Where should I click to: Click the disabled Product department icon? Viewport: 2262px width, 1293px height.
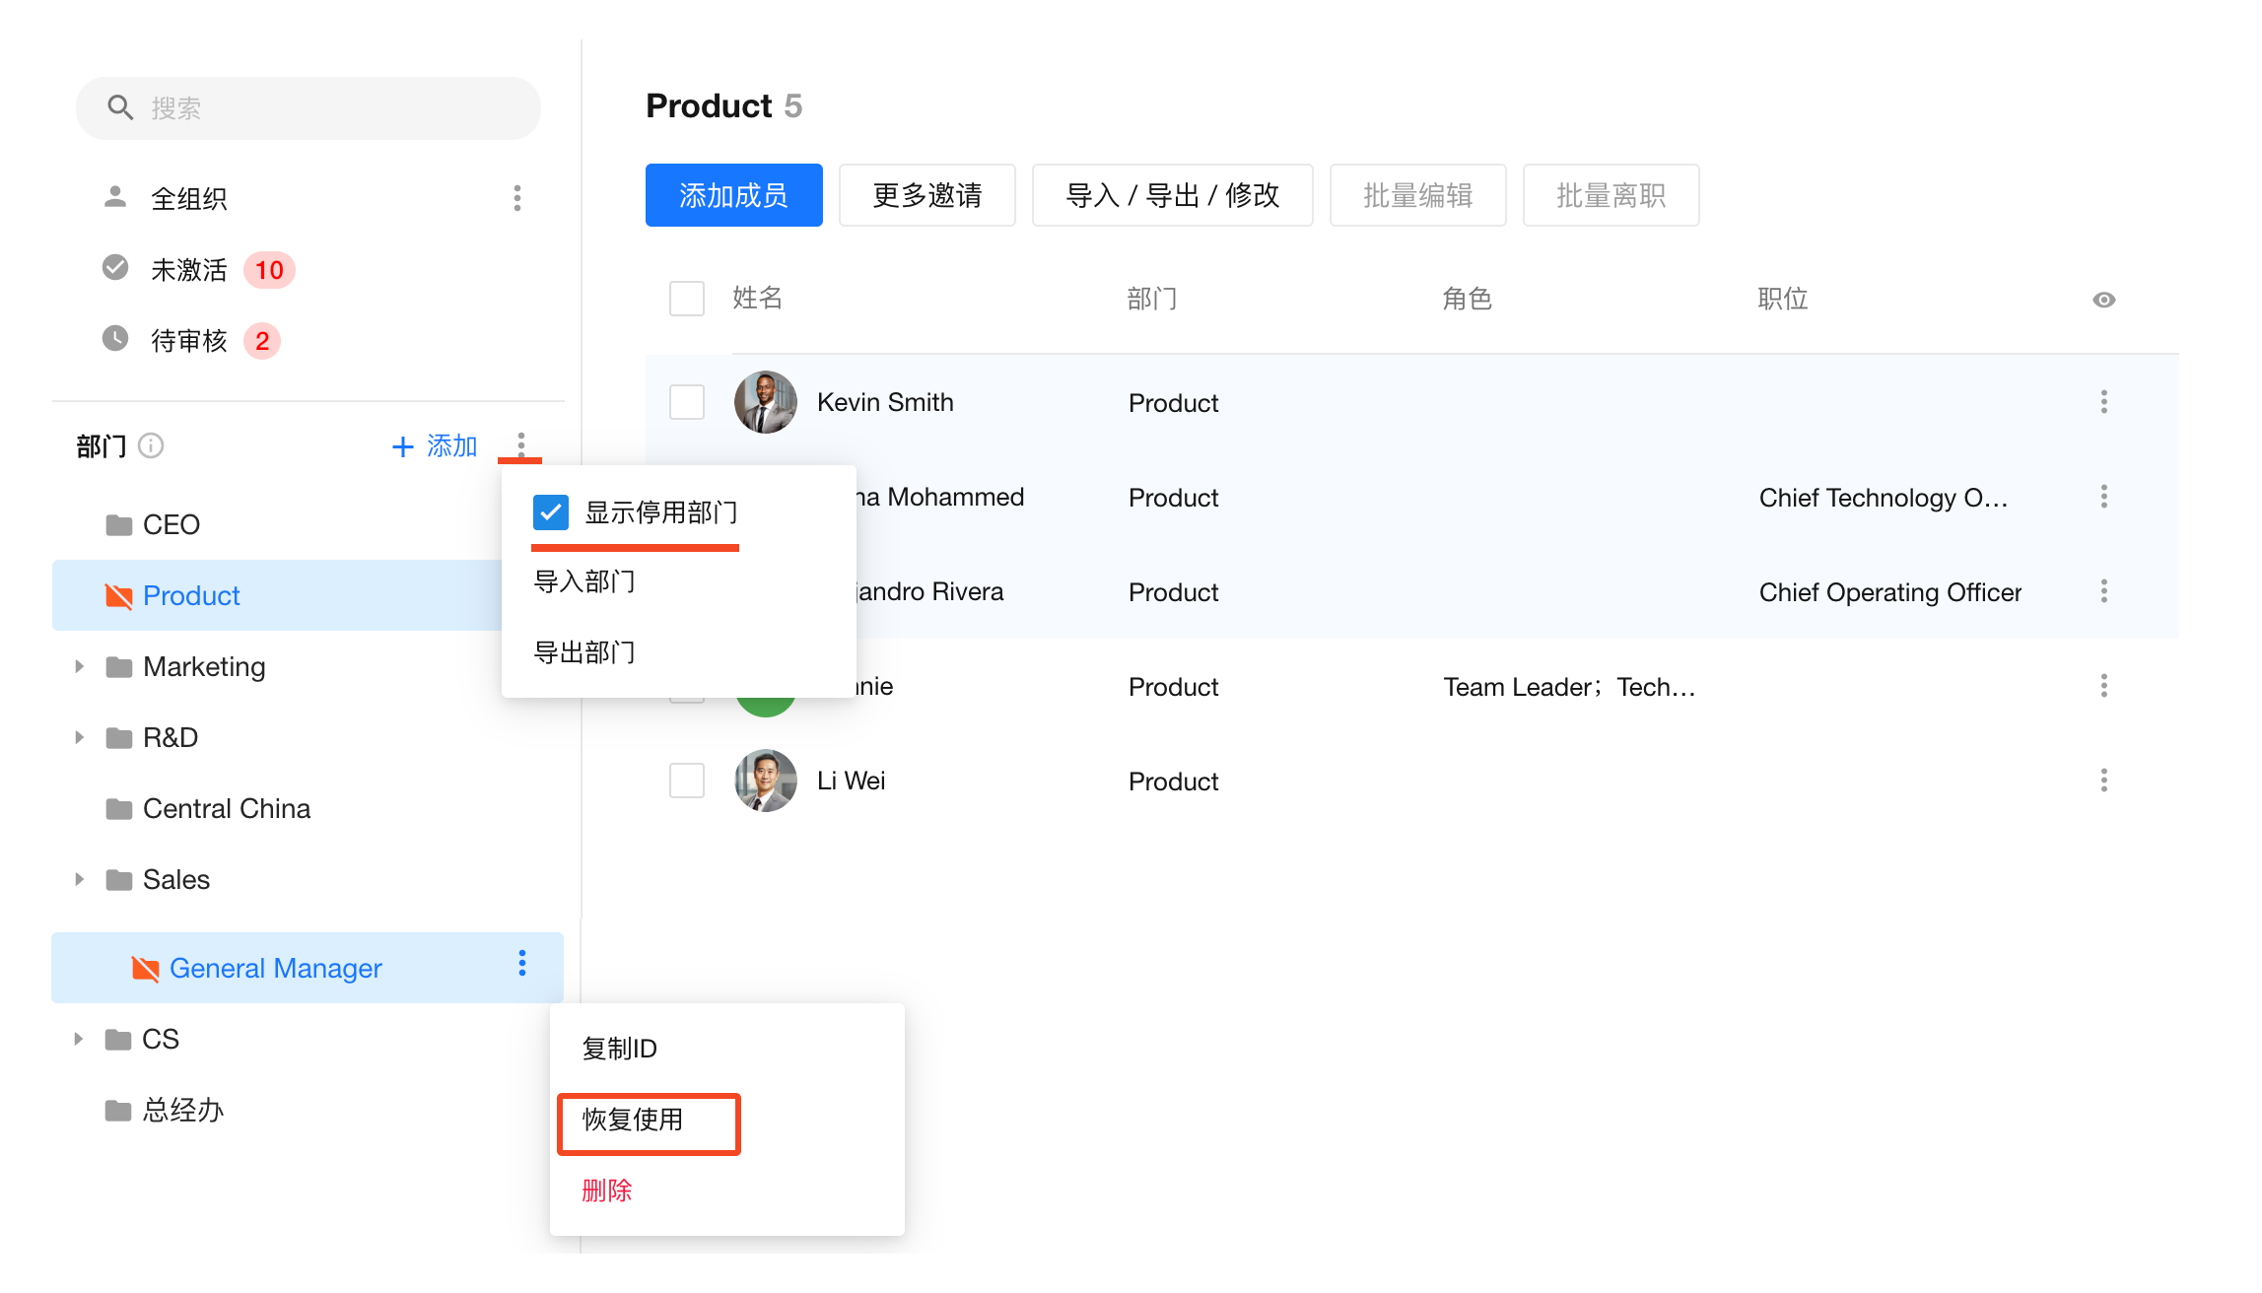[119, 595]
